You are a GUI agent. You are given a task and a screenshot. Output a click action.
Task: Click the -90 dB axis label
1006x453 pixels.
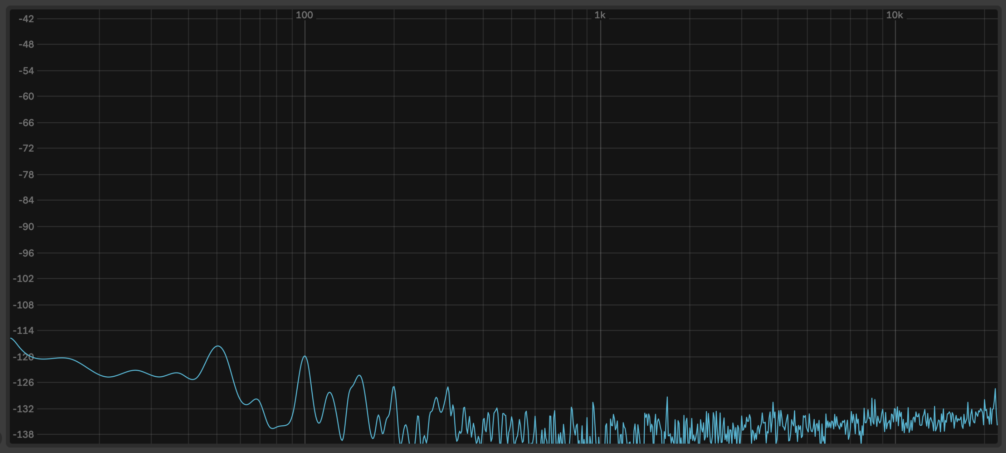pos(26,227)
